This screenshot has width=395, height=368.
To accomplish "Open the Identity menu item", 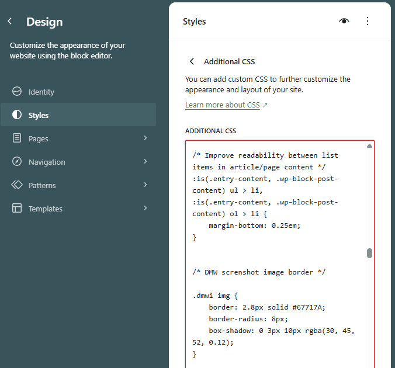I will [78, 92].
